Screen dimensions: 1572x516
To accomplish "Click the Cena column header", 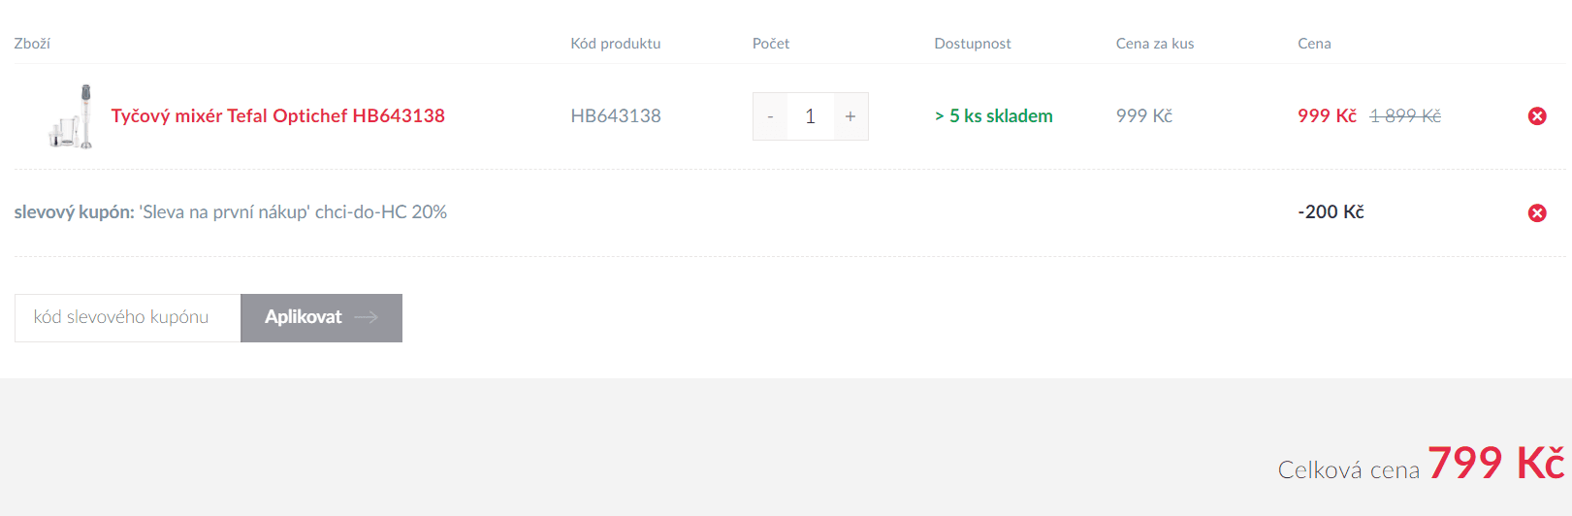I will point(1314,44).
